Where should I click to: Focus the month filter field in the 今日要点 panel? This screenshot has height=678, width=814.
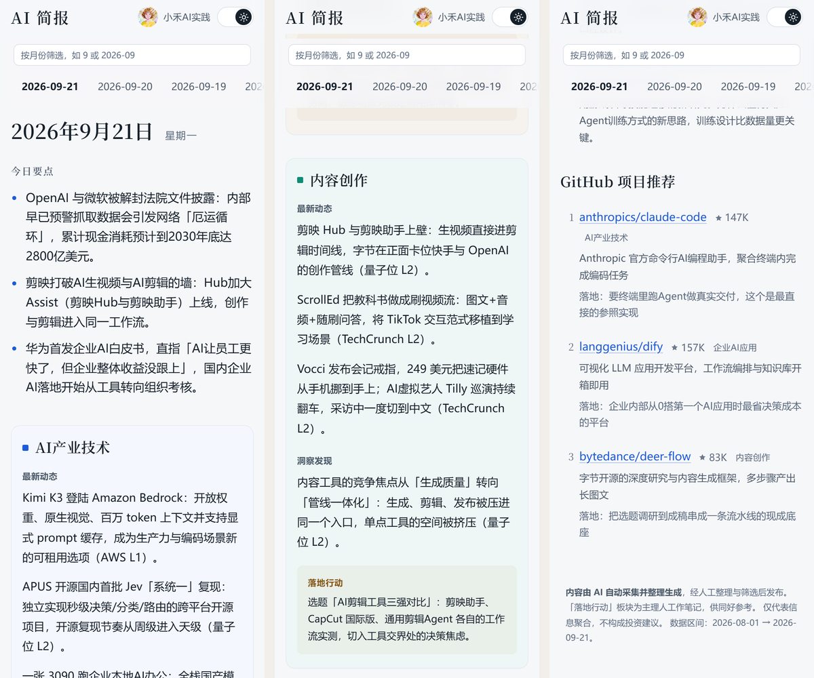point(132,55)
